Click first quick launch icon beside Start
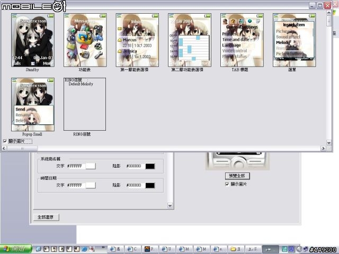The image size is (339, 254). [38, 249]
